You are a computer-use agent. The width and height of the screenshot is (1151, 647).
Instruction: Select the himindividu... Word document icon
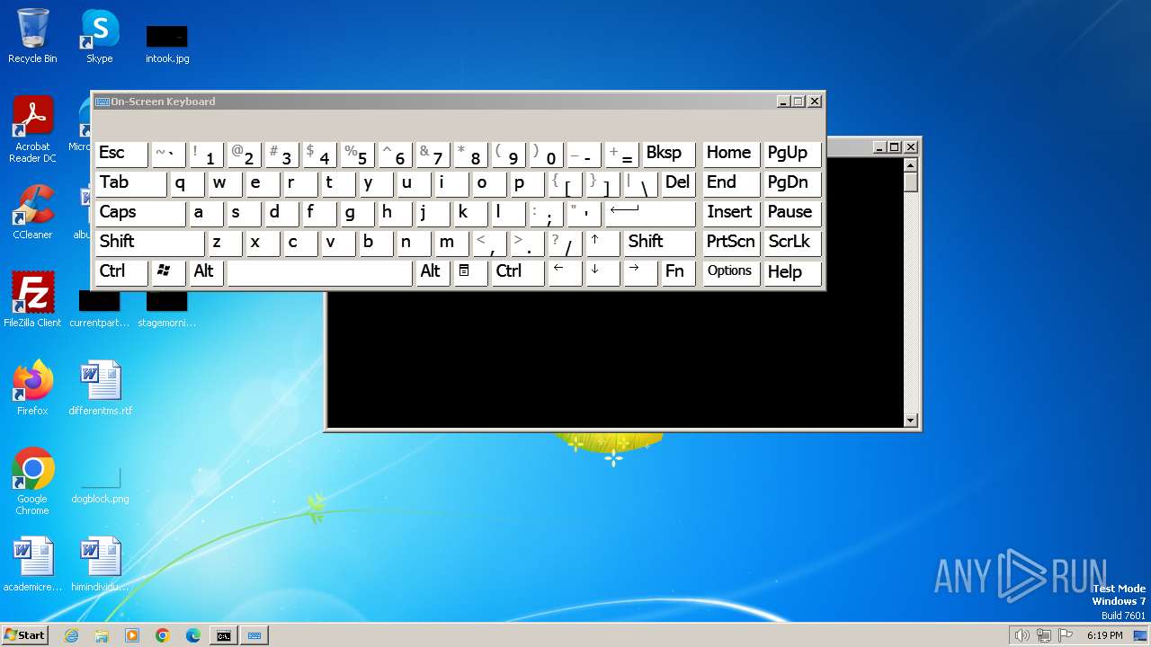point(100,564)
